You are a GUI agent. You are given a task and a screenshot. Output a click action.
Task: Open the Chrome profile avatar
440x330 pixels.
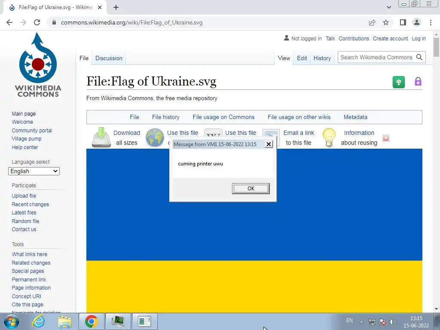[417, 22]
